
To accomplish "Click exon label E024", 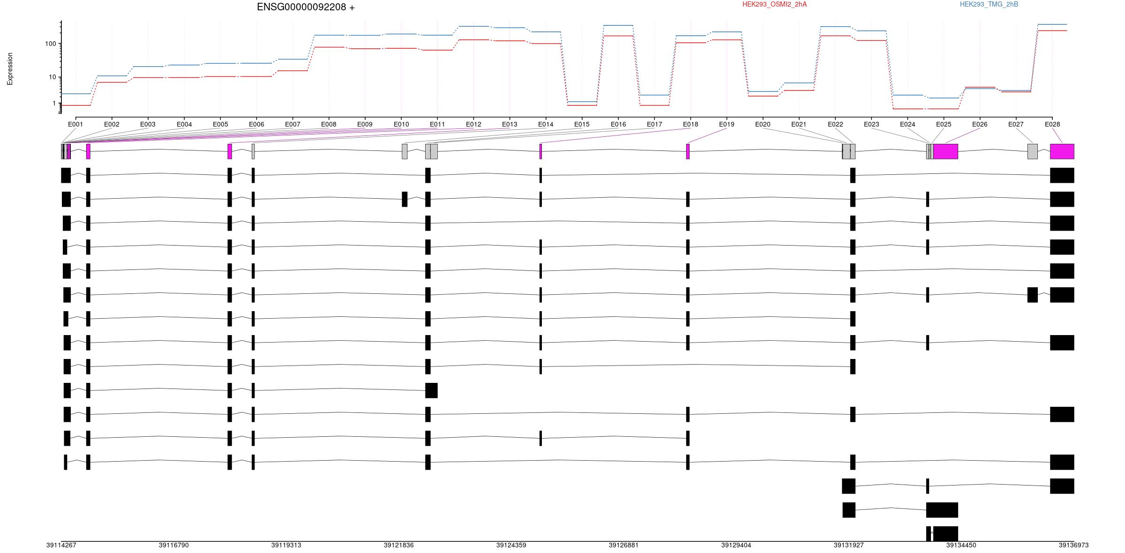I will pyautogui.click(x=907, y=124).
